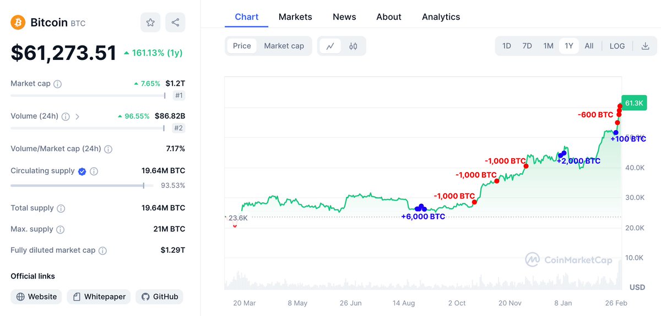This screenshot has height=316, width=661.
Task: Click info icon beside Max. supply
Action: (x=61, y=230)
